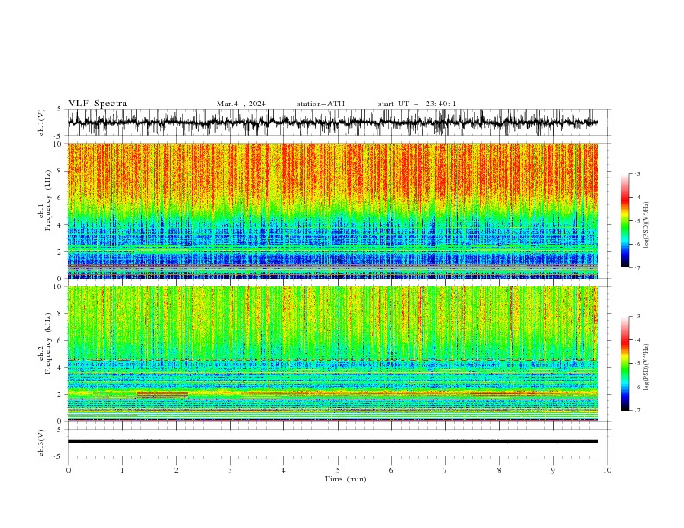Click the ch.2 frequency tick "8"
The image size is (684, 528).
pyautogui.click(x=60, y=314)
